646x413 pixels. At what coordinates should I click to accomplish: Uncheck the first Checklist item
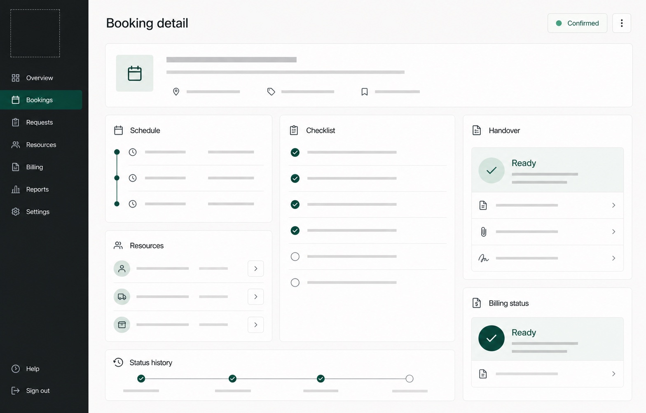pyautogui.click(x=295, y=152)
